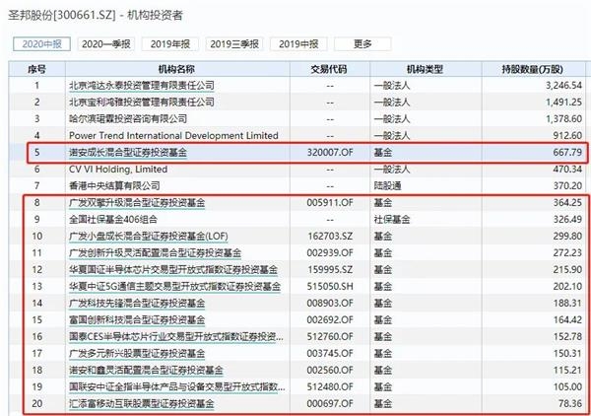Select holding value 912.60
The width and height of the screenshot is (591, 416).
tap(567, 135)
